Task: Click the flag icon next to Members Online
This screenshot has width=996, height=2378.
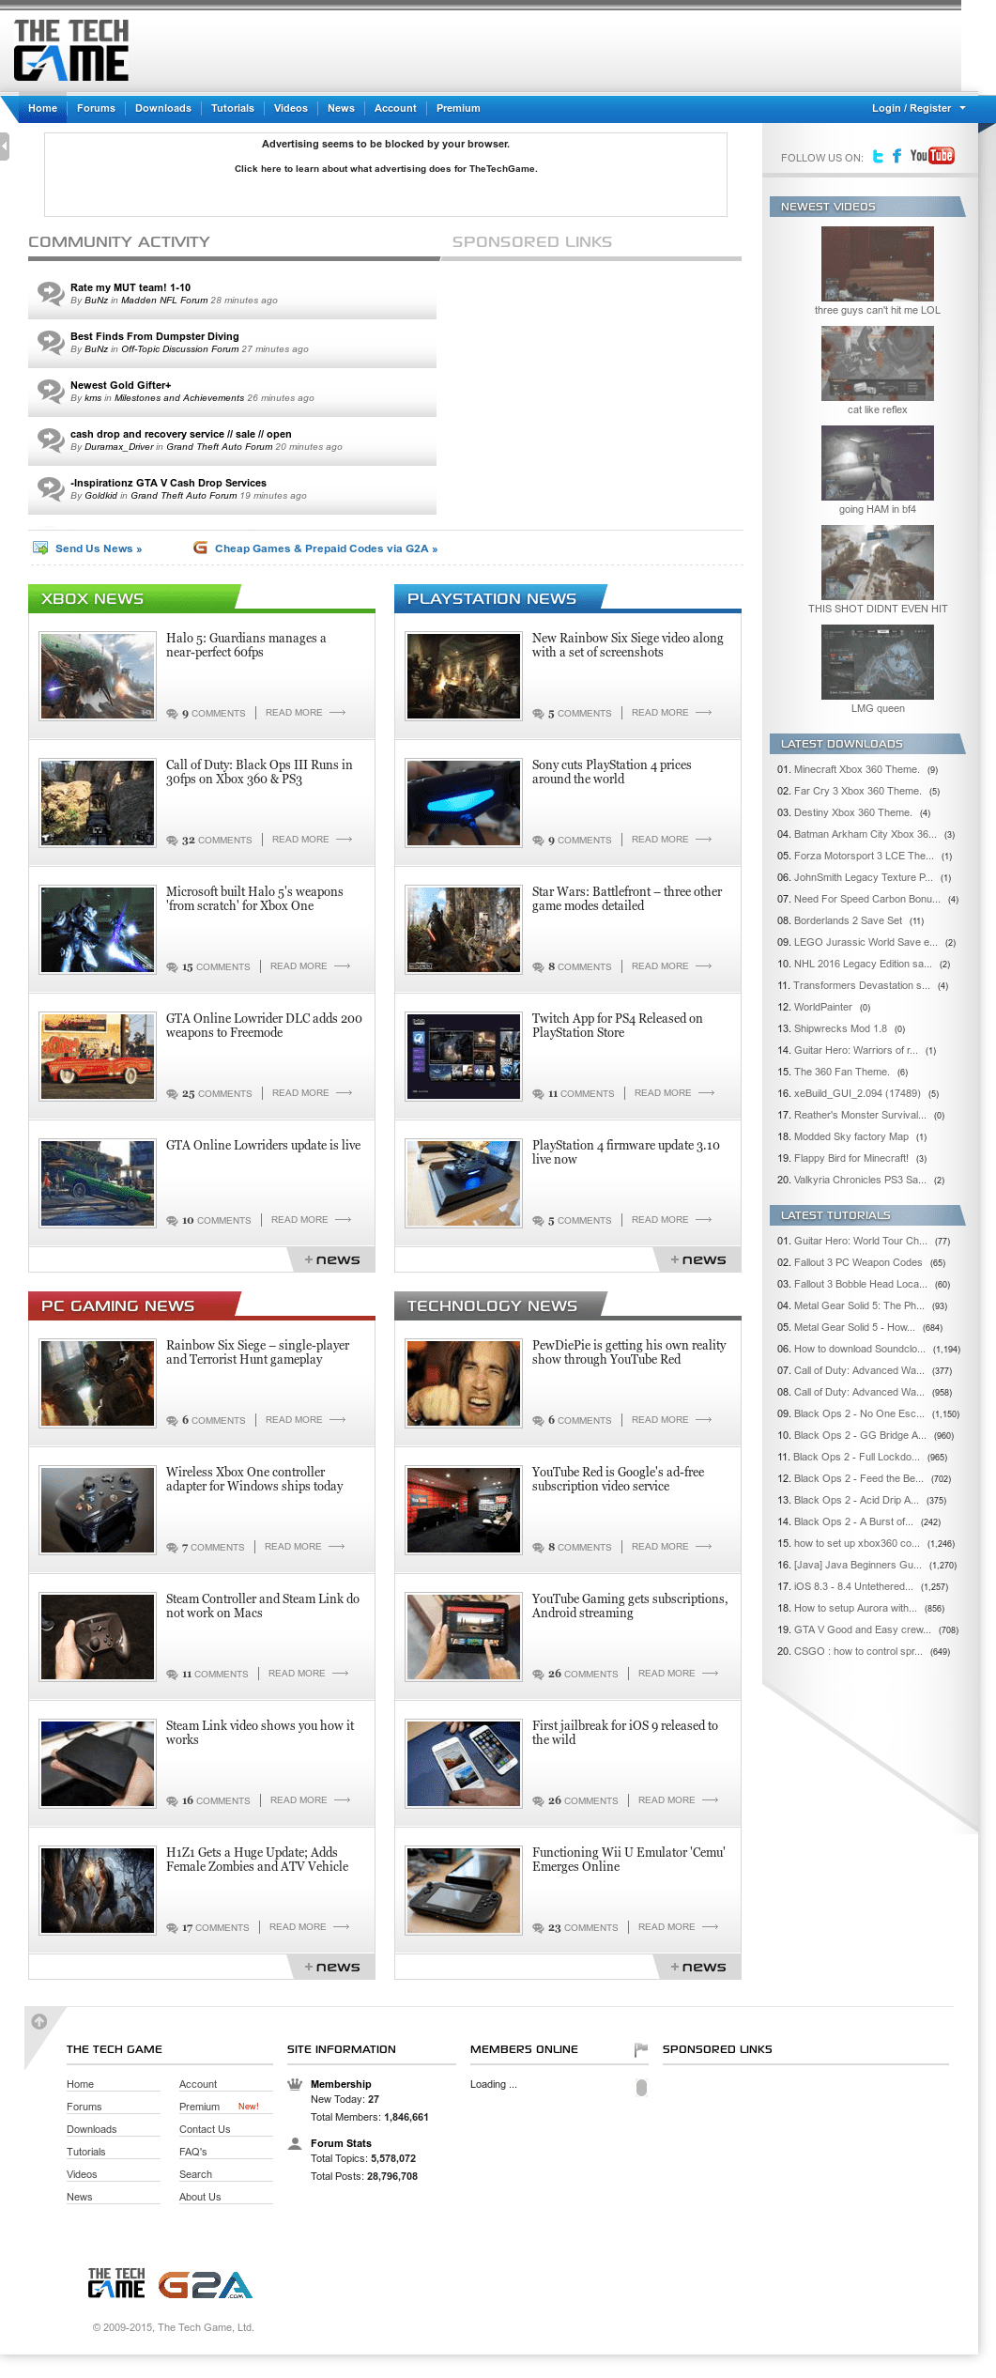Action: [641, 2049]
